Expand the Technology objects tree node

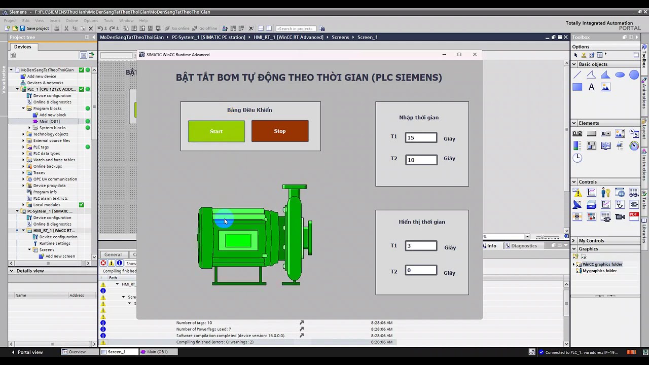click(x=23, y=134)
